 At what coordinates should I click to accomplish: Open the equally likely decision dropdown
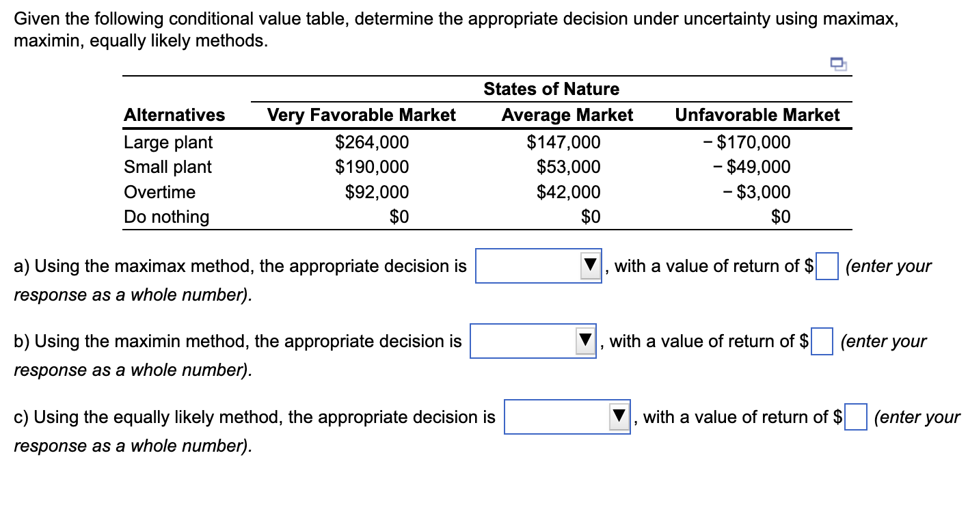(566, 417)
